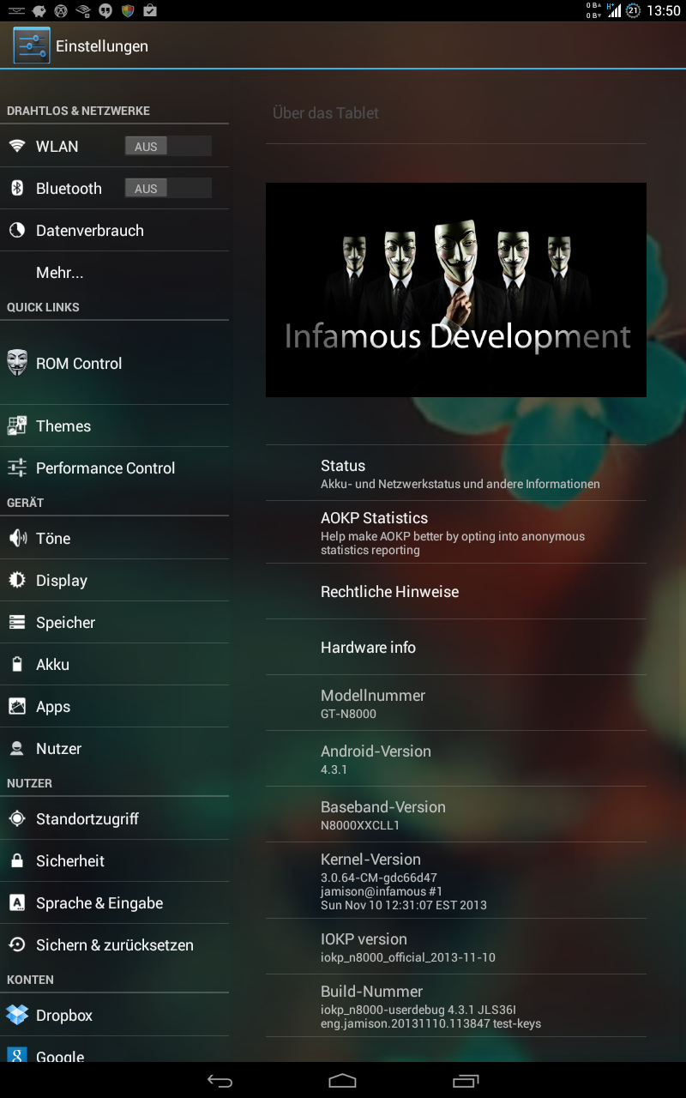Image resolution: width=686 pixels, height=1098 pixels.
Task: Open Display via brightness icon
Action: click(17, 581)
